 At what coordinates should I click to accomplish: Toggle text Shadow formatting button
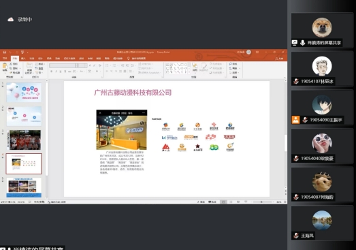(x=65, y=72)
